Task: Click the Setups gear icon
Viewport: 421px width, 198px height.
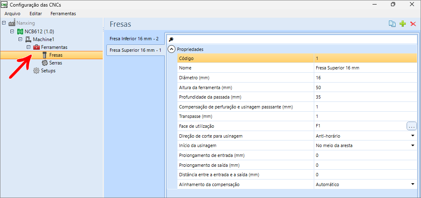Action: pos(37,71)
